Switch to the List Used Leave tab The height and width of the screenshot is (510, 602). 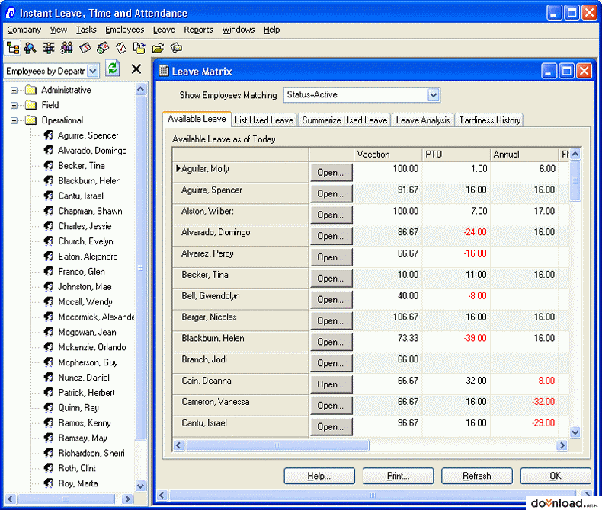click(x=264, y=120)
